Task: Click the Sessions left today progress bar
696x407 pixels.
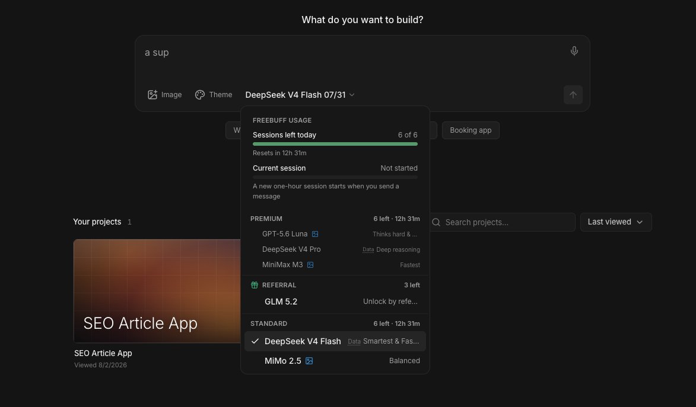Action: click(335, 144)
